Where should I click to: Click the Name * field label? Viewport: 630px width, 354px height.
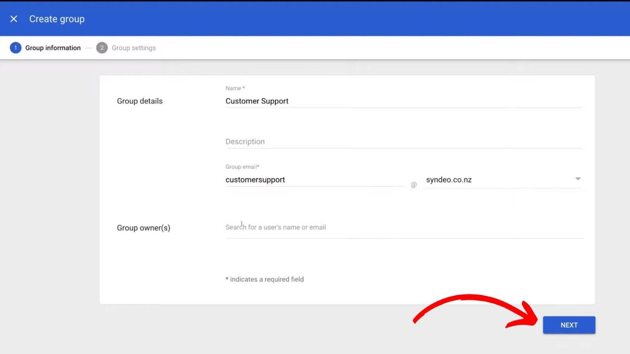[235, 88]
